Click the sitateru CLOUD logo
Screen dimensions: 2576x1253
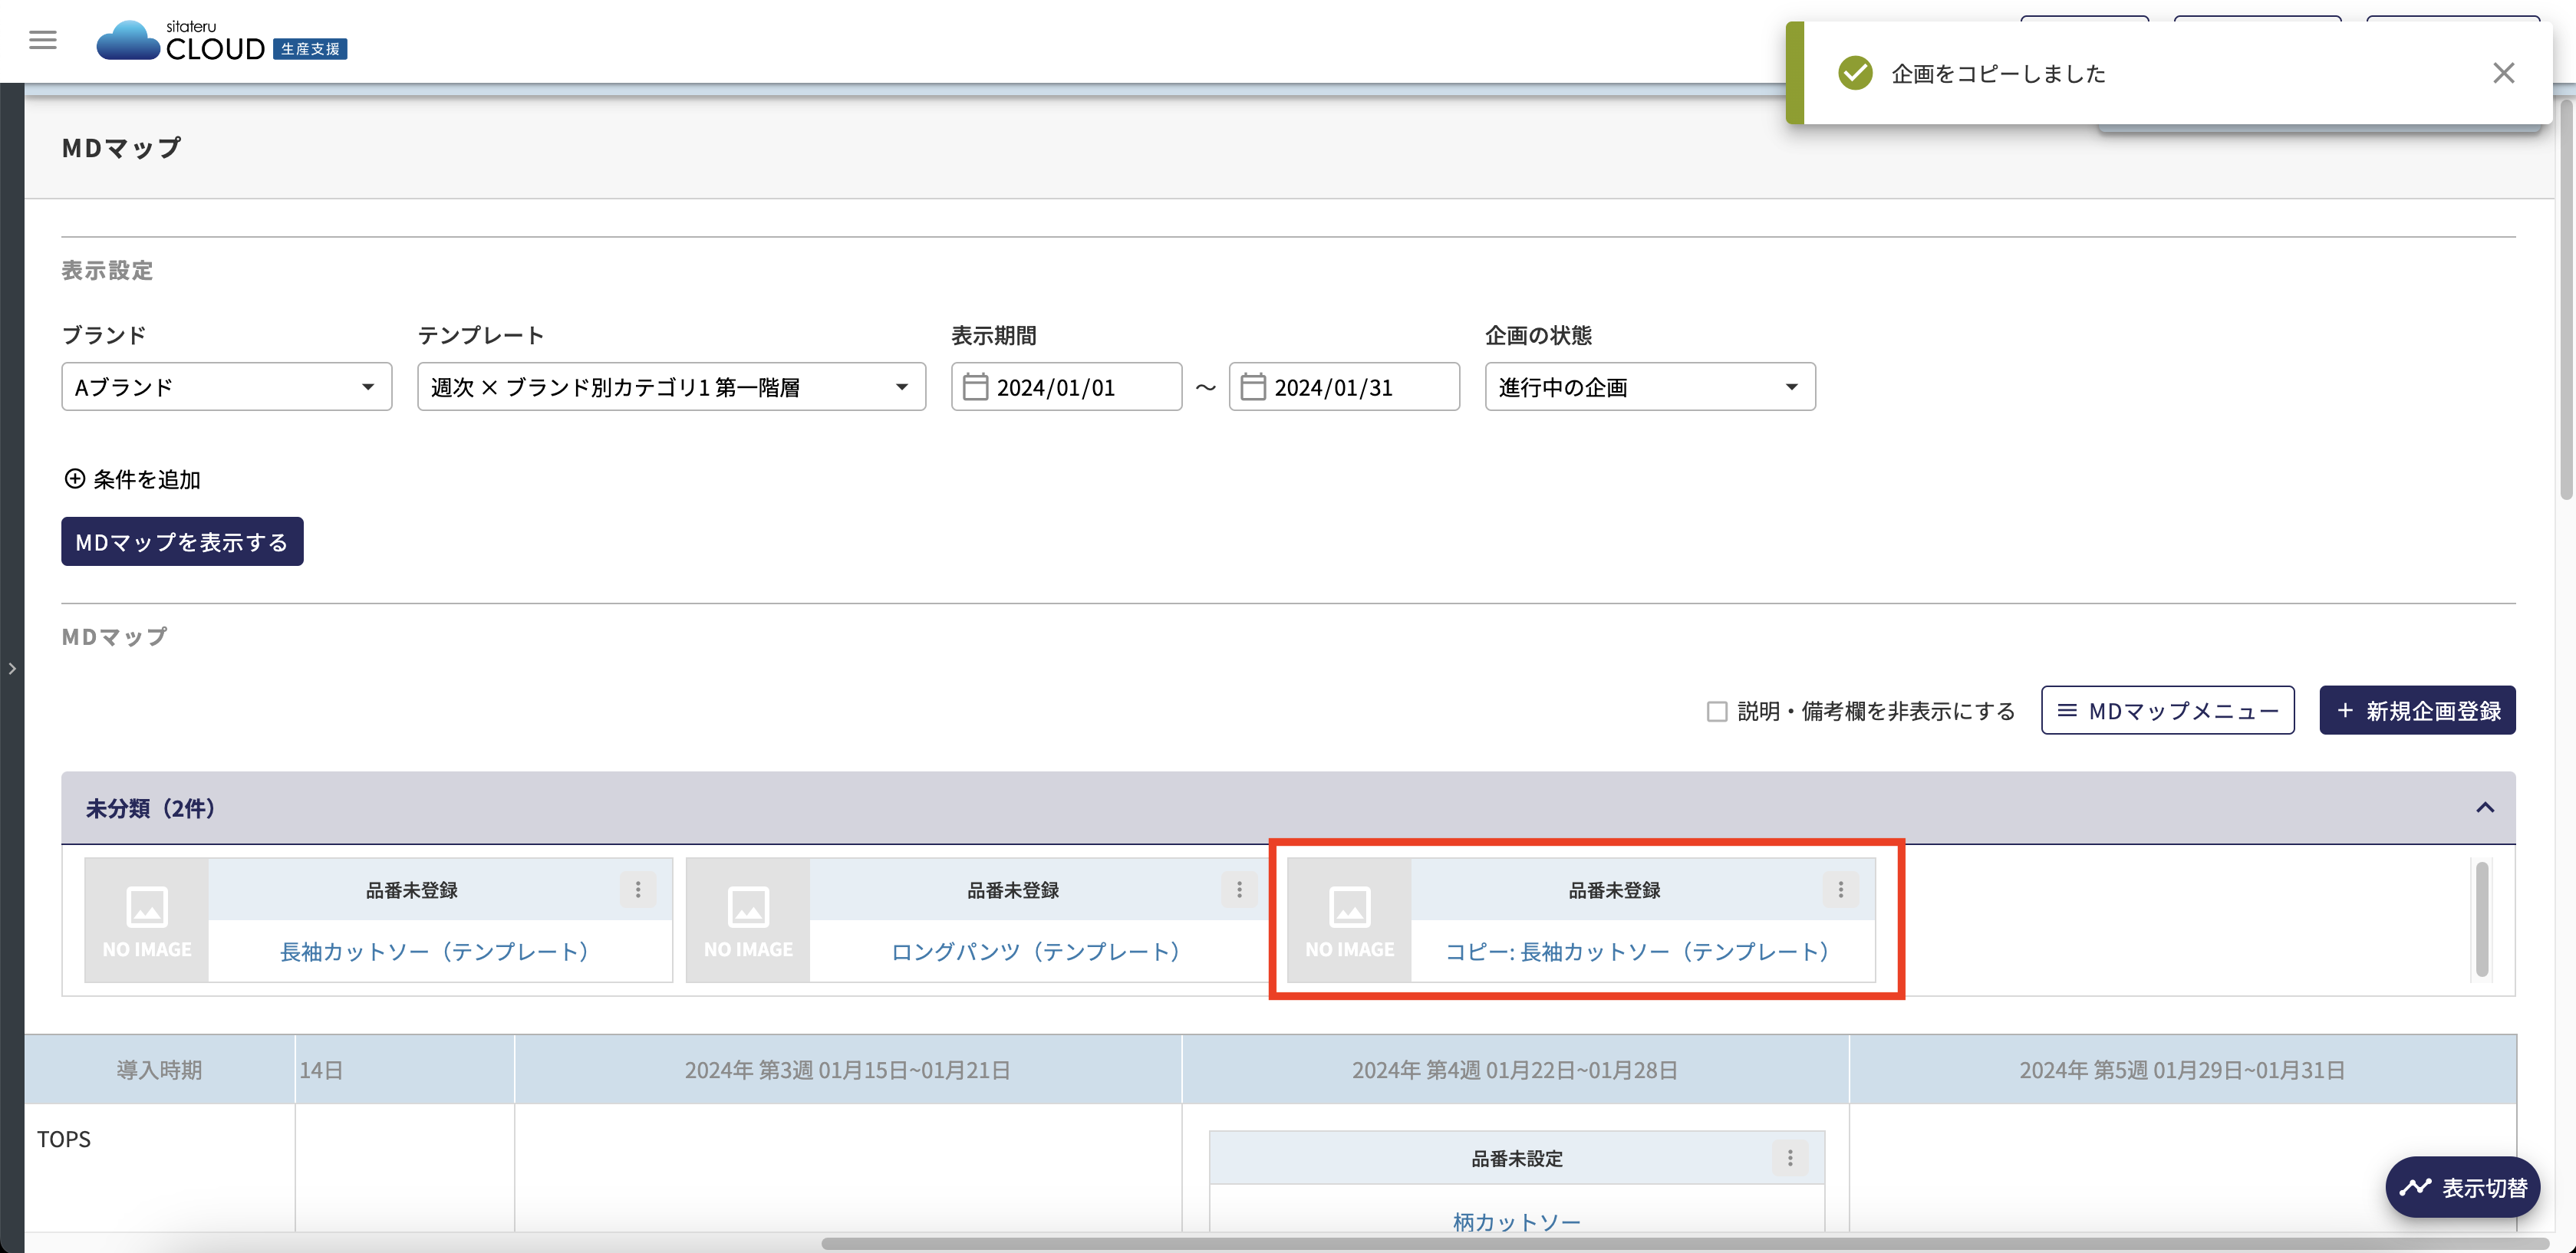(x=221, y=41)
